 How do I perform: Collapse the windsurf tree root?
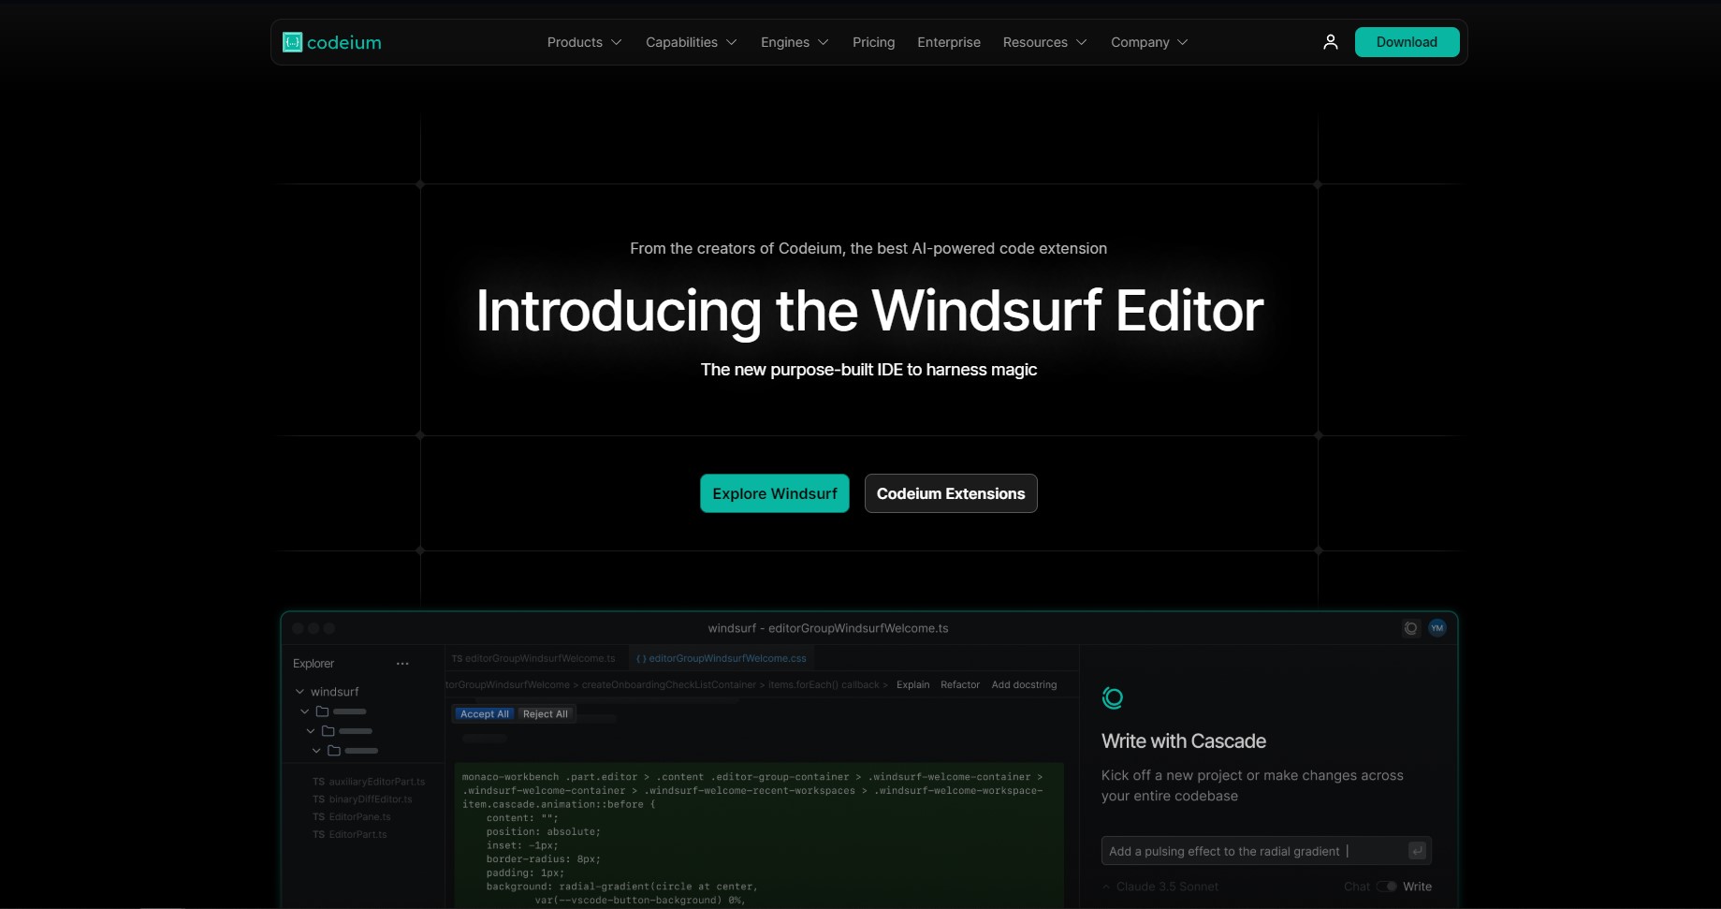tap(299, 692)
